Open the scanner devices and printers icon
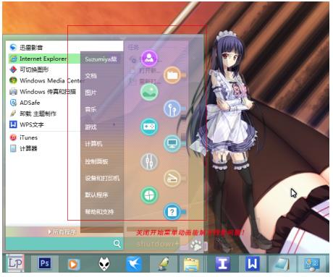This screenshot has width=333, height=277. (x=172, y=179)
